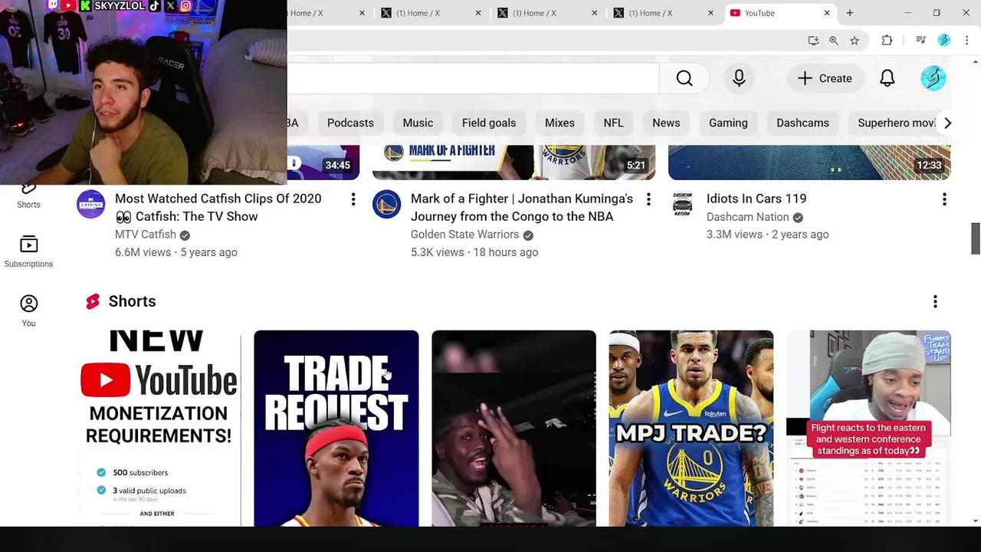This screenshot has width=981, height=552.
Task: Select the Gaming filter chip
Action: pyautogui.click(x=728, y=123)
